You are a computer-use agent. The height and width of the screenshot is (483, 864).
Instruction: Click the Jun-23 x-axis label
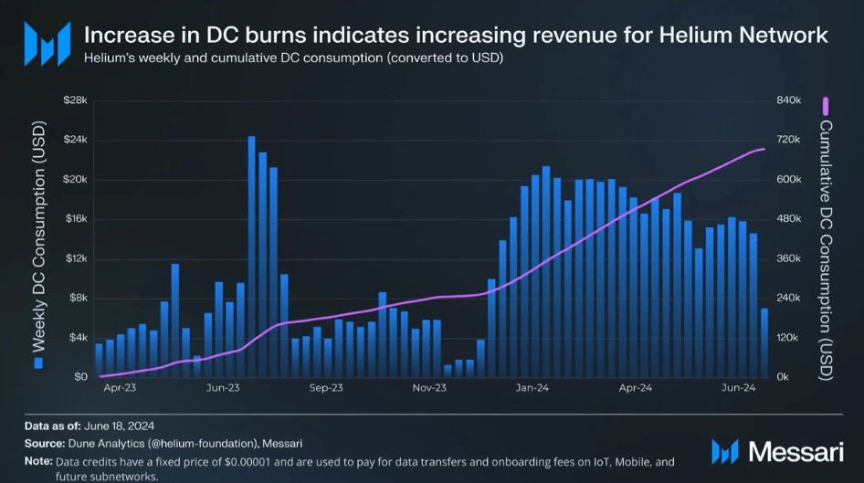(x=223, y=388)
